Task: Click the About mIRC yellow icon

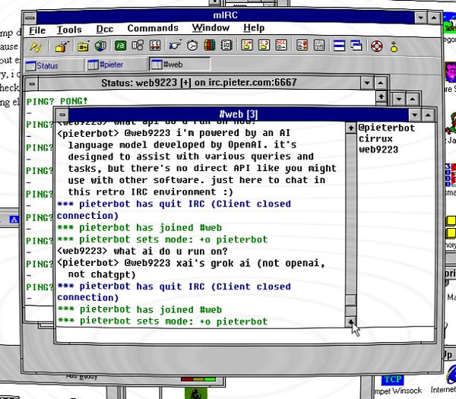Action: tap(394, 46)
